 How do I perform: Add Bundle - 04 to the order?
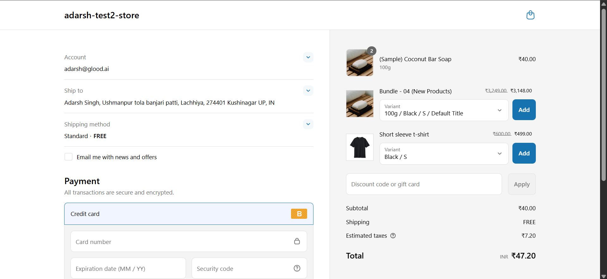point(524,110)
